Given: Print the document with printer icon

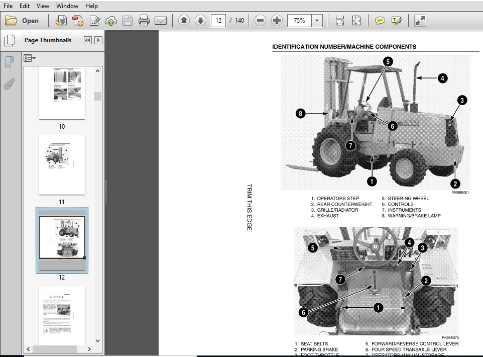Looking at the screenshot, I should point(144,21).
